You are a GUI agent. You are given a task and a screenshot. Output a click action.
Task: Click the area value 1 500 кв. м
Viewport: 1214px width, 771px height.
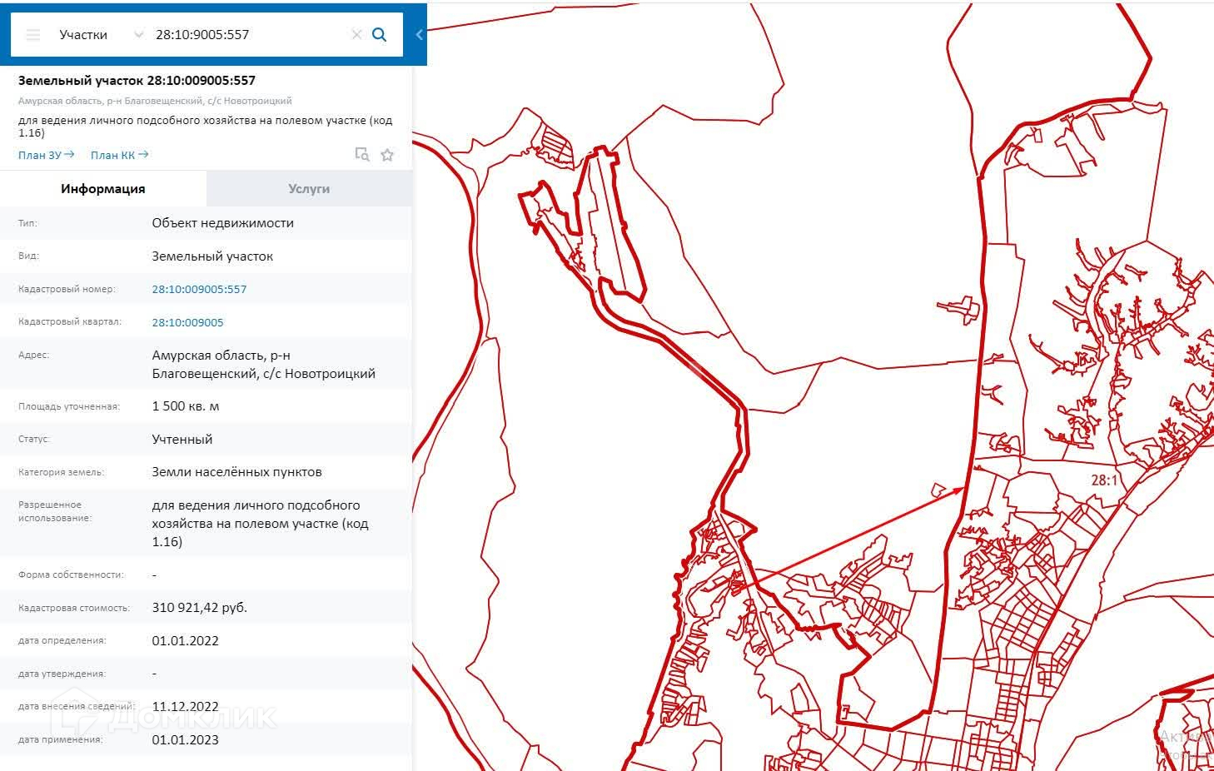click(x=185, y=406)
